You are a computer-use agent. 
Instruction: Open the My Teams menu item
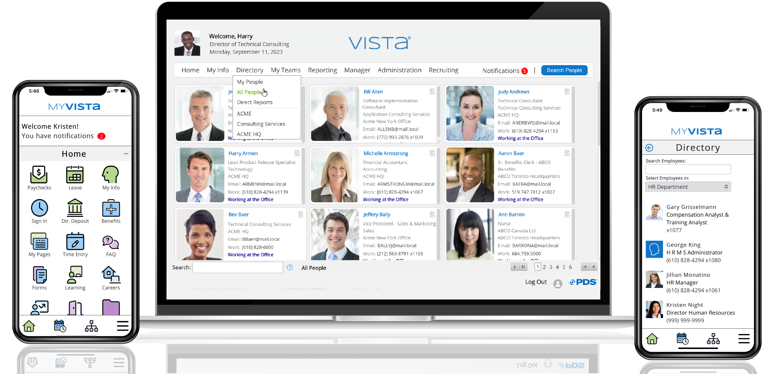(286, 69)
